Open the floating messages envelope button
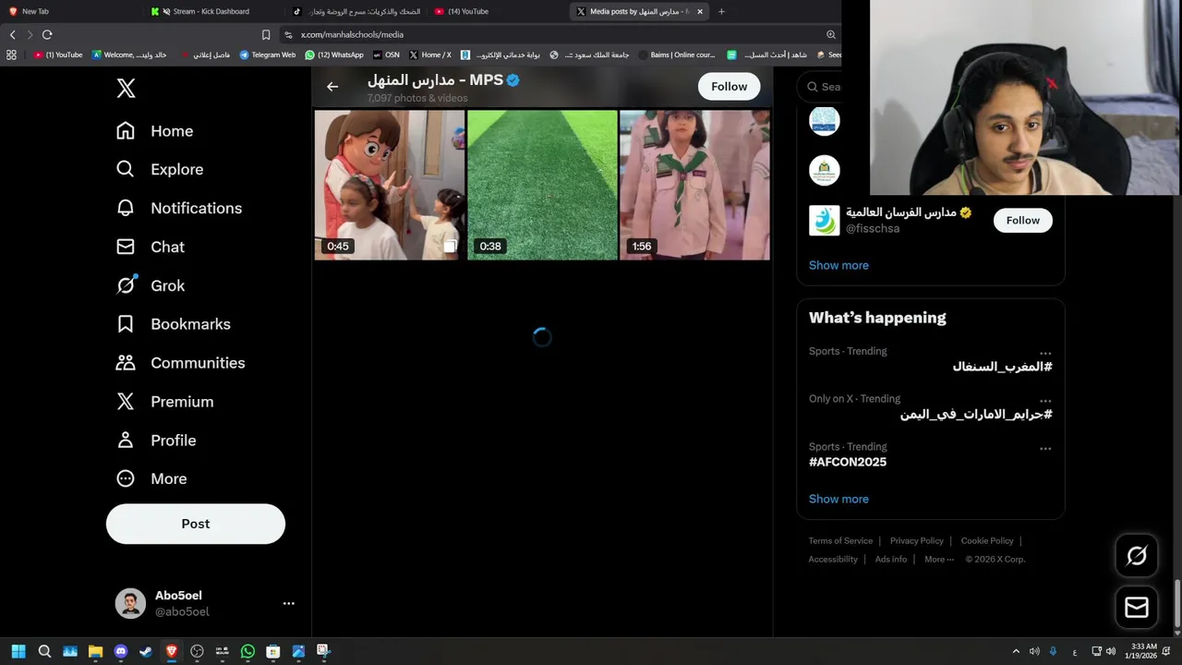 1137,607
